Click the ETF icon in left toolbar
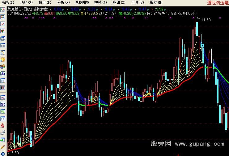 [3, 88]
